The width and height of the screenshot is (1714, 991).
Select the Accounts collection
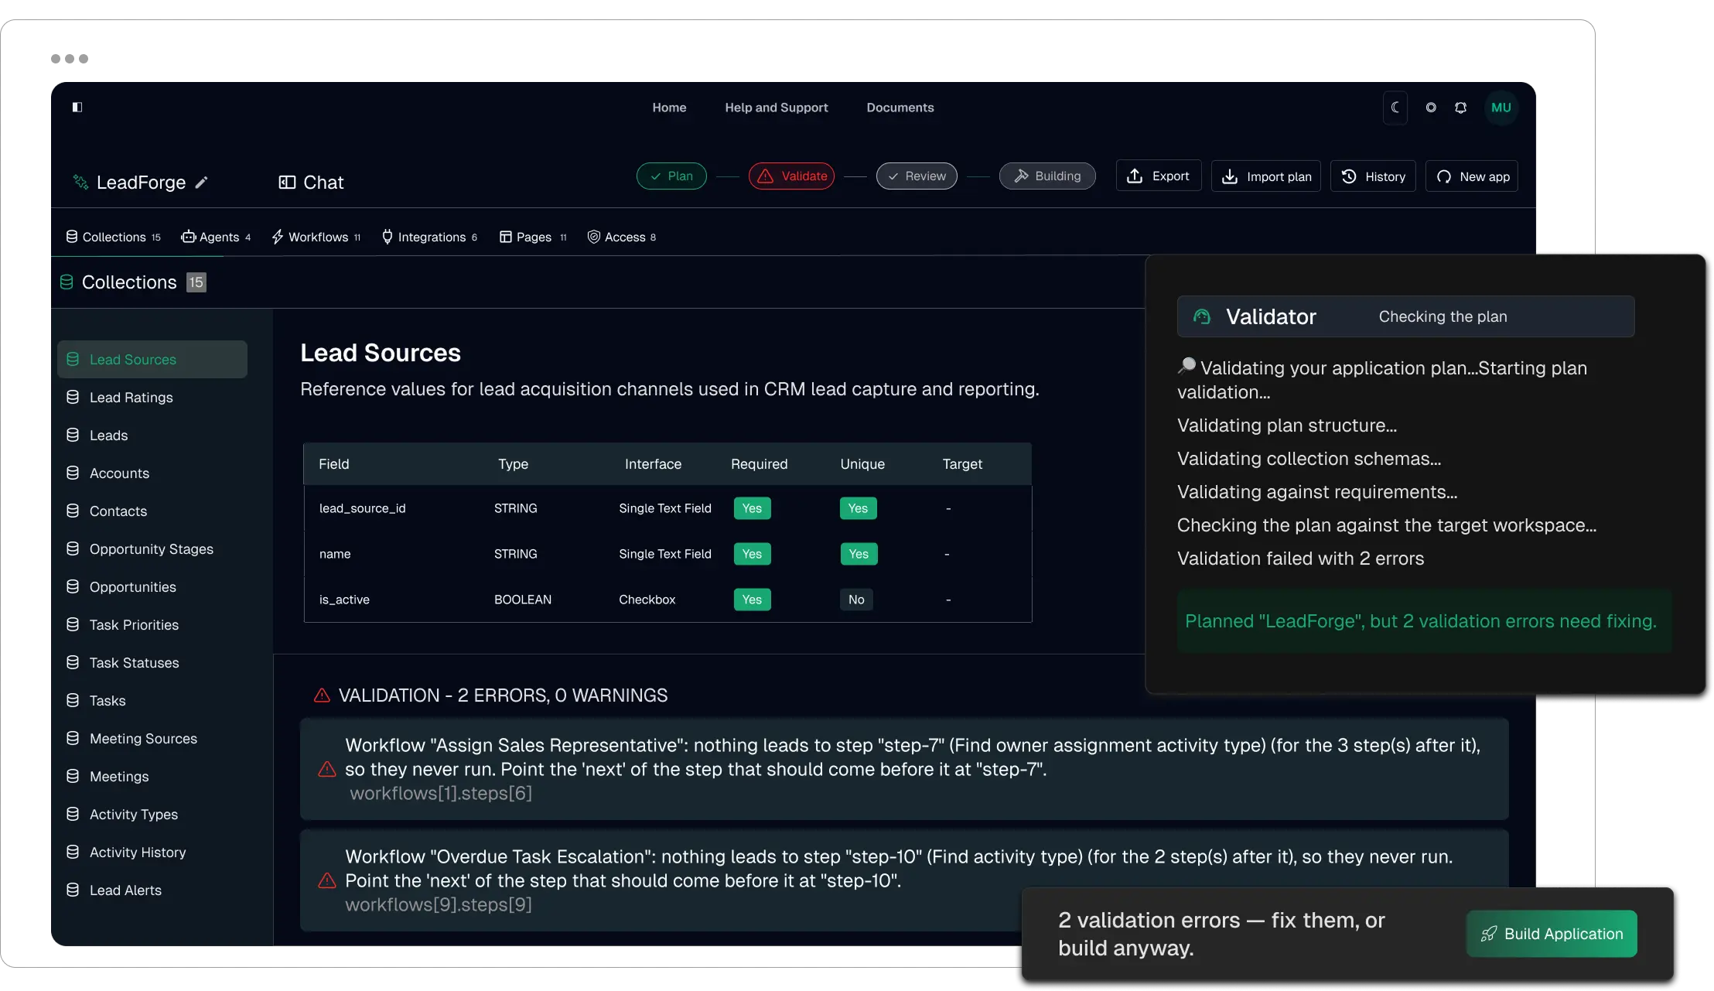152,473
